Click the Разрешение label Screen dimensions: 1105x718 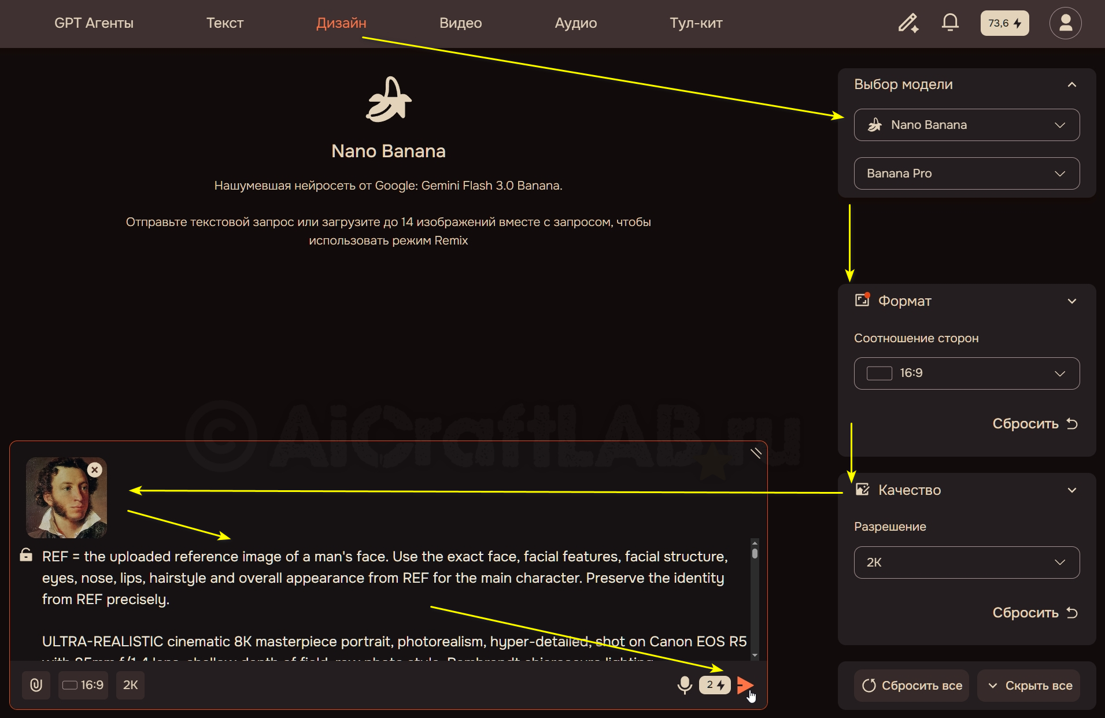click(890, 527)
